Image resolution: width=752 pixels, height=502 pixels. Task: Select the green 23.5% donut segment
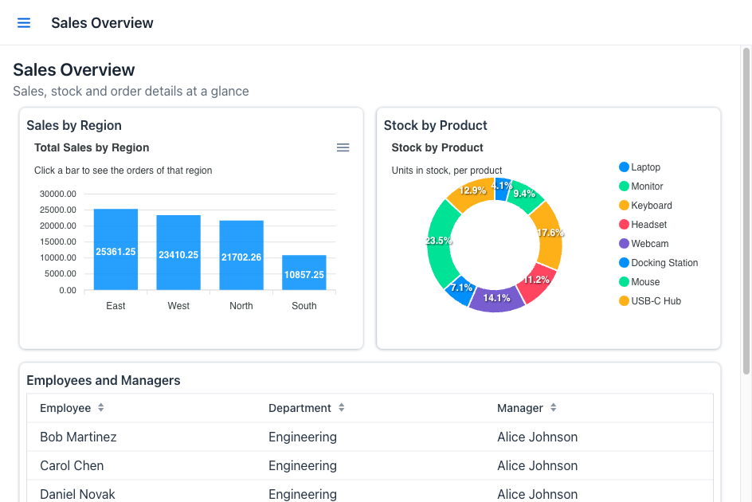438,240
